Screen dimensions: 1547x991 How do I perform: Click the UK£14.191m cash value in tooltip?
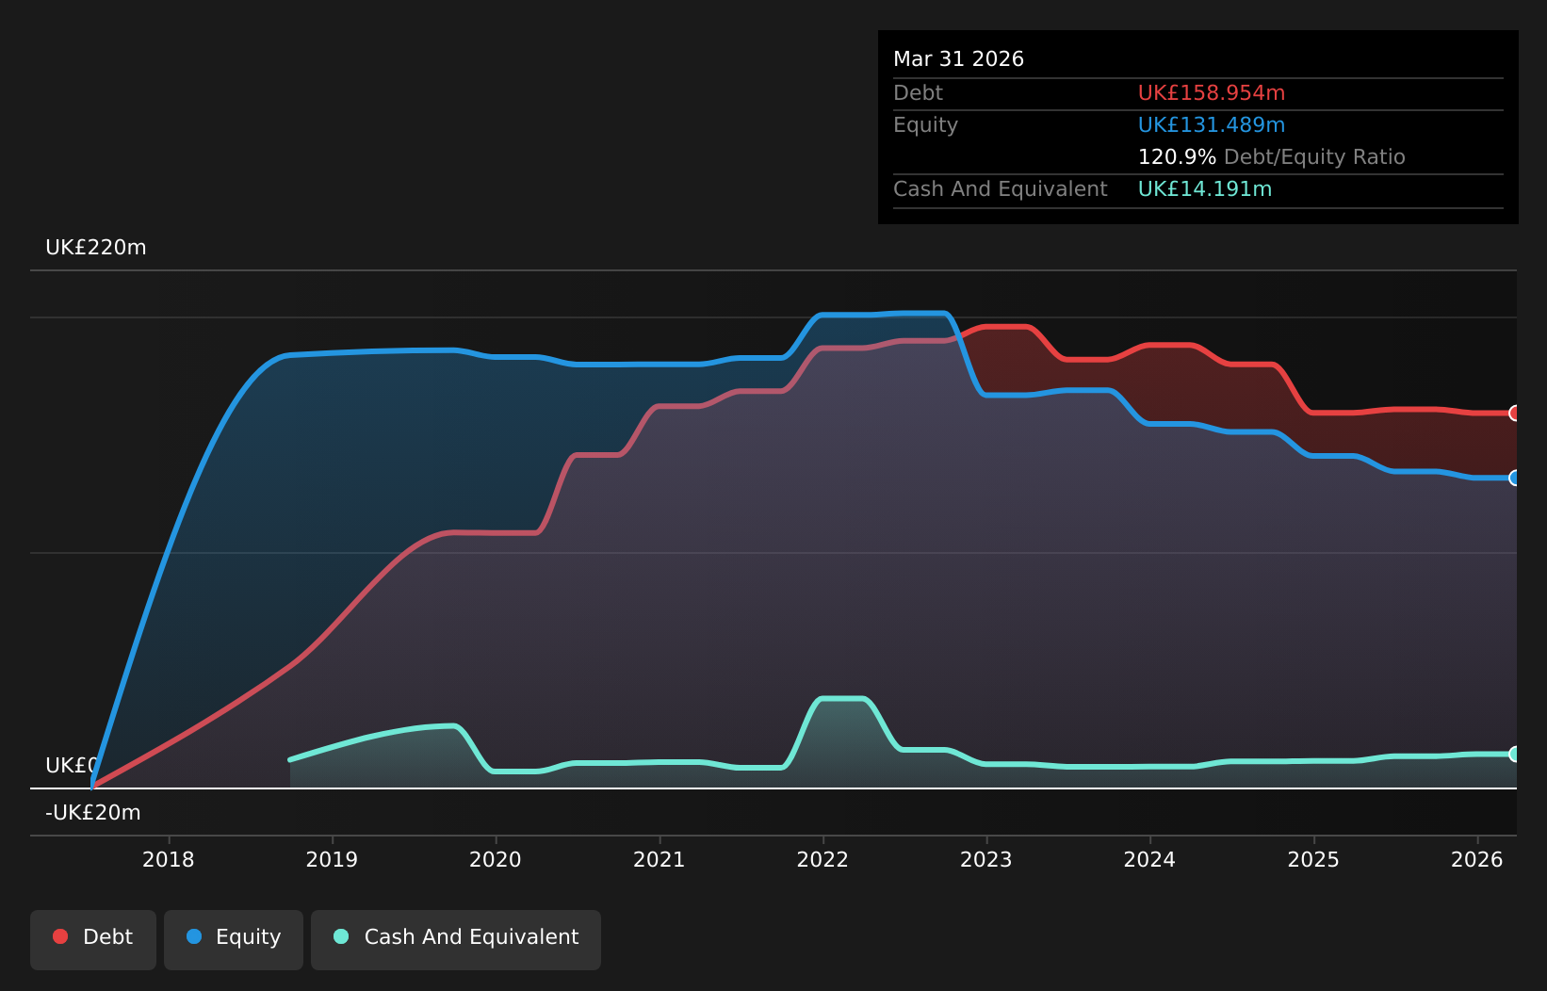pos(1205,189)
